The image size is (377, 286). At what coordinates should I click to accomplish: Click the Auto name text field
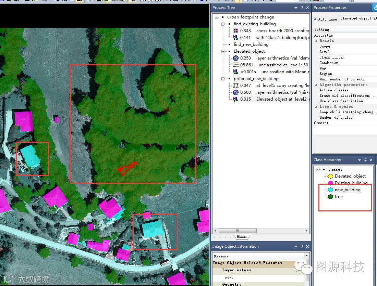(358, 19)
